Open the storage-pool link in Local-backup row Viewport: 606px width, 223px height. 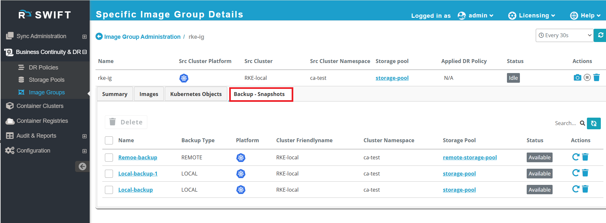point(459,190)
